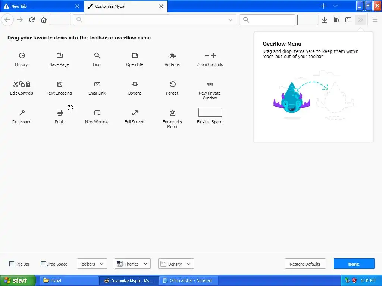
Task: Switch to the Customize Mypal tab
Action: coord(126,6)
